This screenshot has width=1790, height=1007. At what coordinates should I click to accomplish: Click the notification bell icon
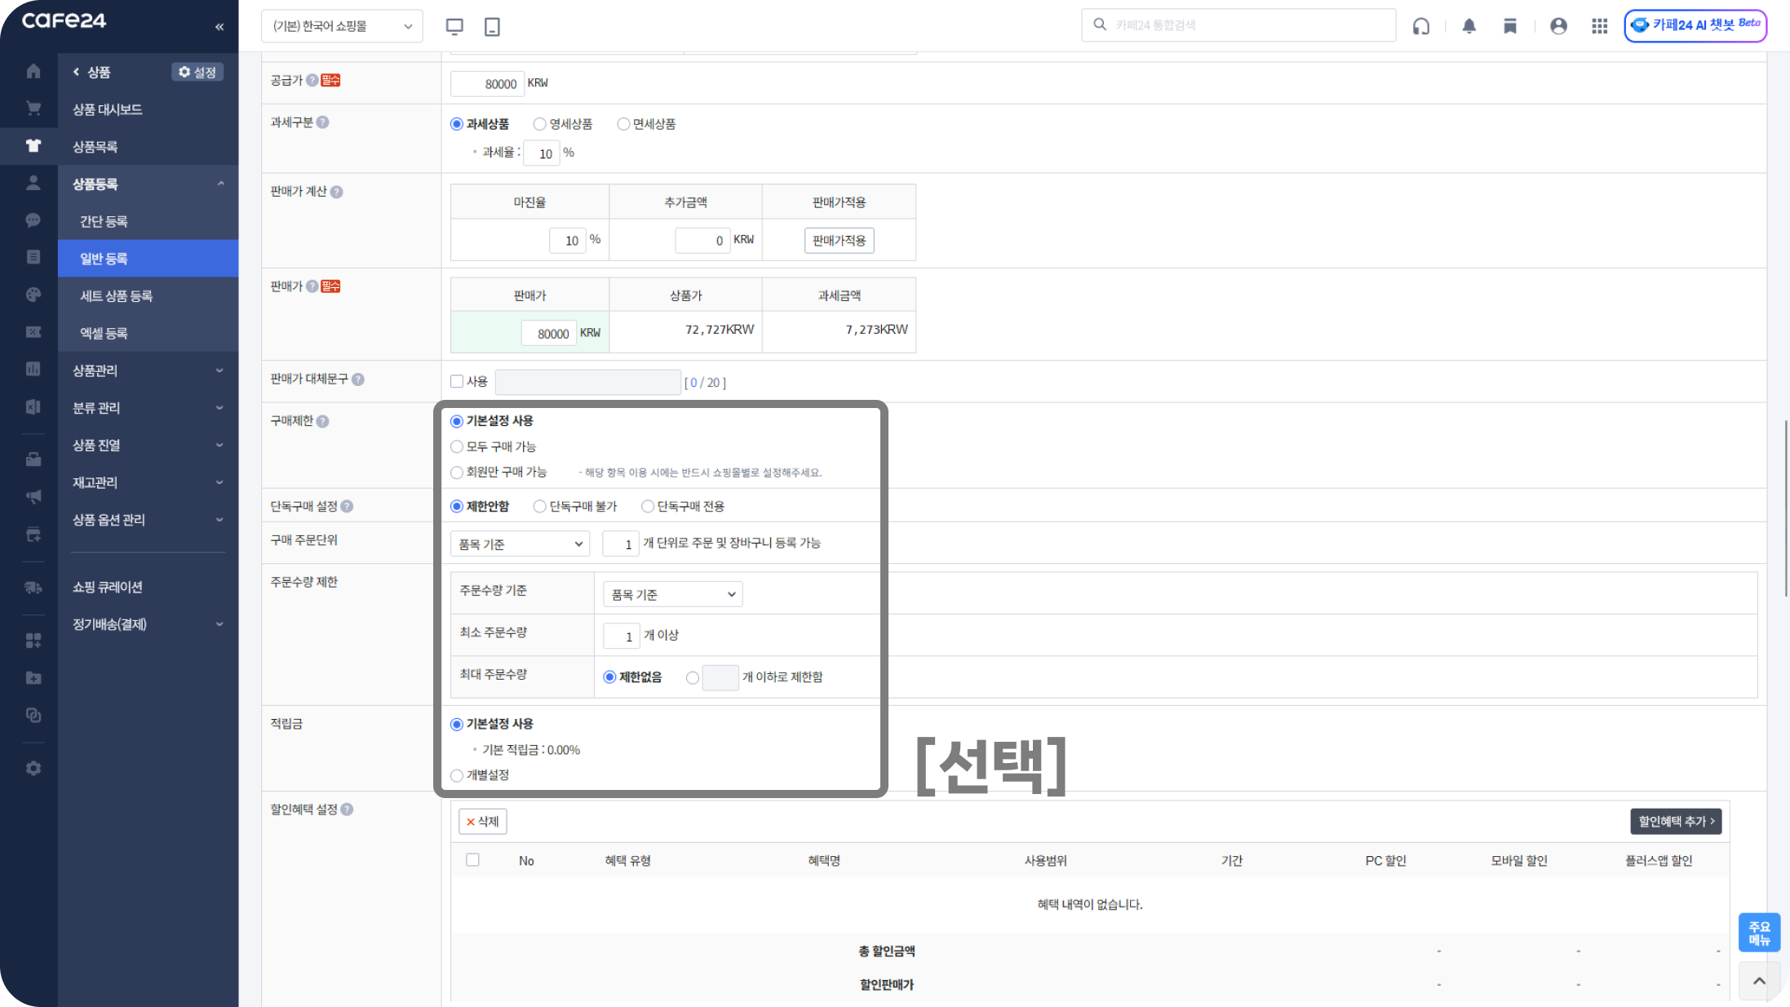click(x=1469, y=26)
